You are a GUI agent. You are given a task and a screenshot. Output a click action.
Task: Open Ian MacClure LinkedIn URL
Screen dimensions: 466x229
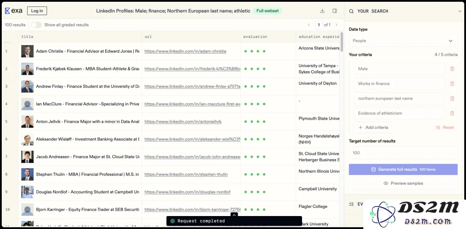click(192, 104)
